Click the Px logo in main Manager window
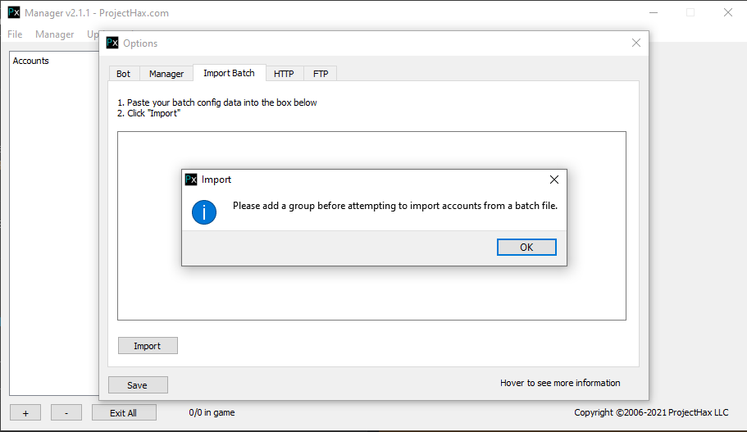The height and width of the screenshot is (432, 747). point(13,12)
